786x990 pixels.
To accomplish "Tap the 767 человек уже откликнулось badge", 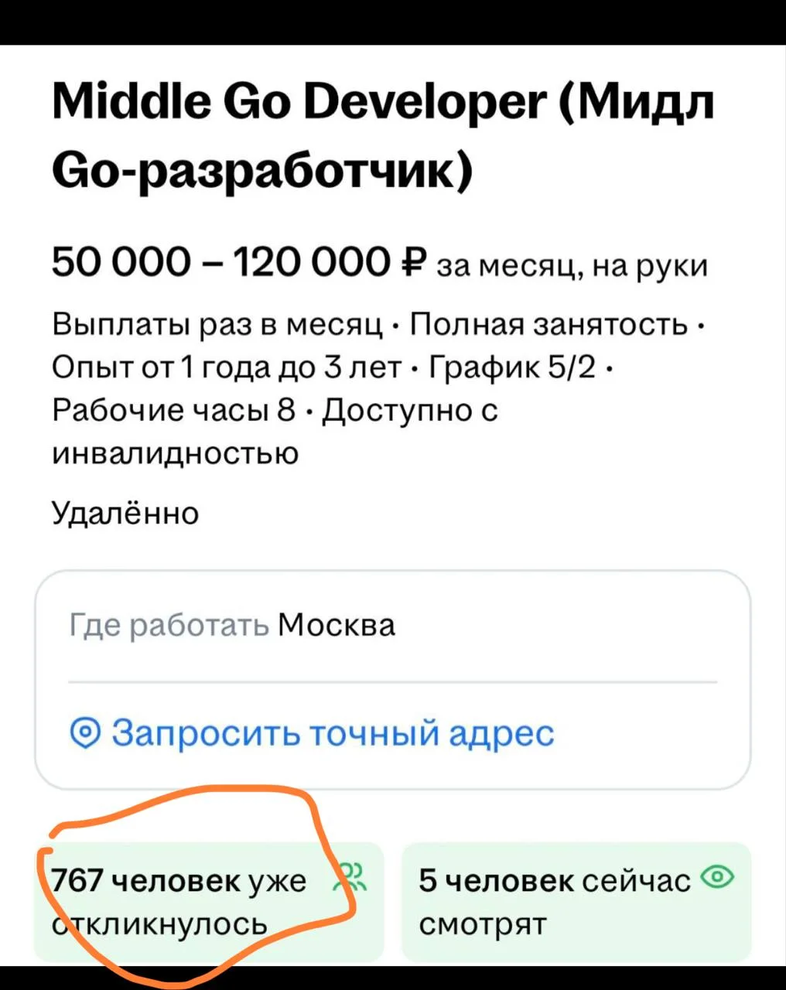I will click(209, 902).
